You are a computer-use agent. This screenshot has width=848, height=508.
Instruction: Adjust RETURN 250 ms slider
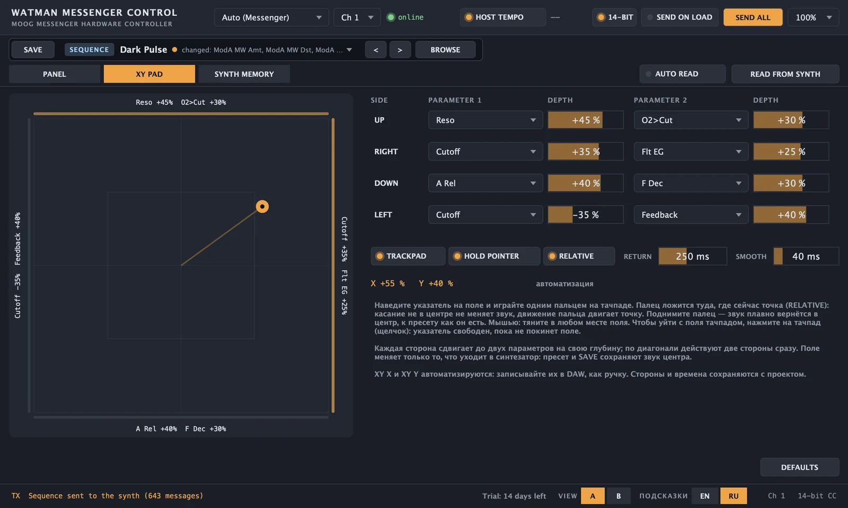[x=693, y=256]
